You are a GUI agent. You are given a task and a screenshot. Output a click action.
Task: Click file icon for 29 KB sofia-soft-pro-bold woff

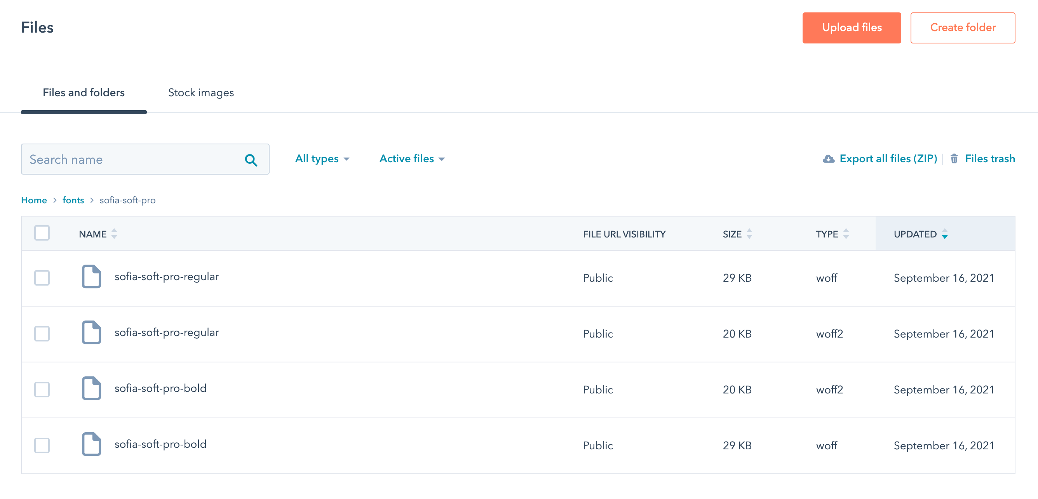pos(91,444)
